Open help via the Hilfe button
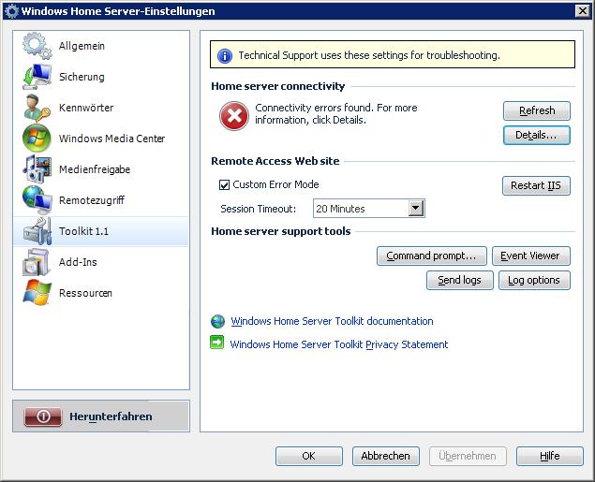This screenshot has width=595, height=482. pyautogui.click(x=549, y=456)
